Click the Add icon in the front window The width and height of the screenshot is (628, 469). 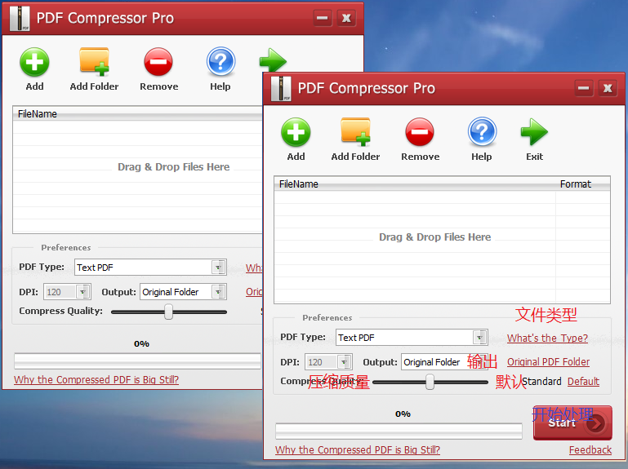pyautogui.click(x=296, y=132)
